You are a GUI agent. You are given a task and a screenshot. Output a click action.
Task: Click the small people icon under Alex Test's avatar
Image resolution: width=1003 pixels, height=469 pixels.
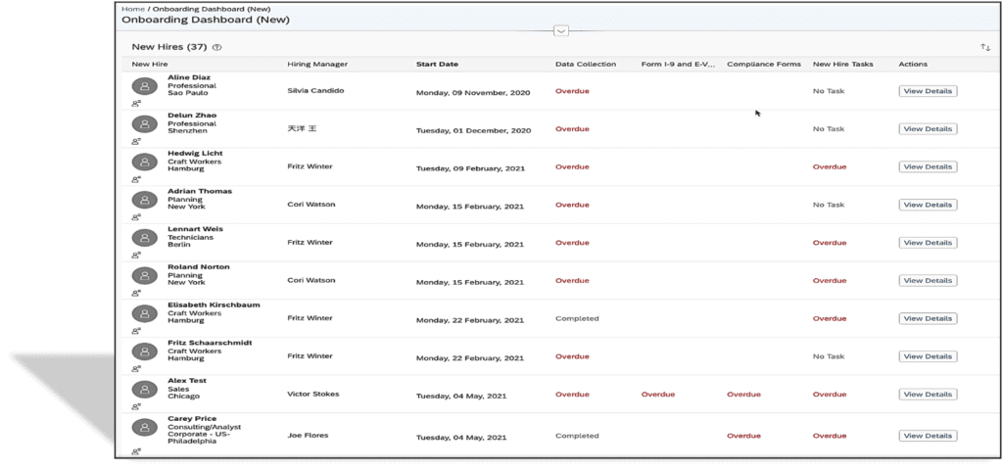136,407
